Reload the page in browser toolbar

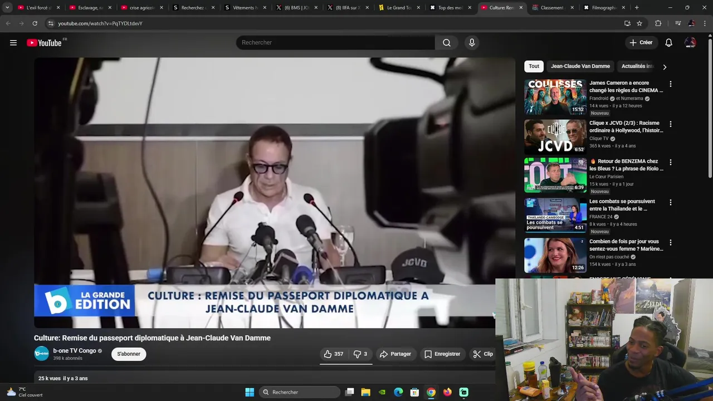click(x=35, y=23)
